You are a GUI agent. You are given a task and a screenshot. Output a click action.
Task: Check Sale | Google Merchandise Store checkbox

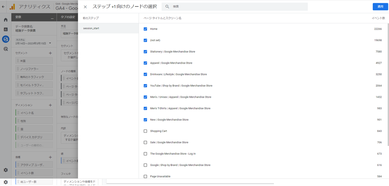click(145, 142)
